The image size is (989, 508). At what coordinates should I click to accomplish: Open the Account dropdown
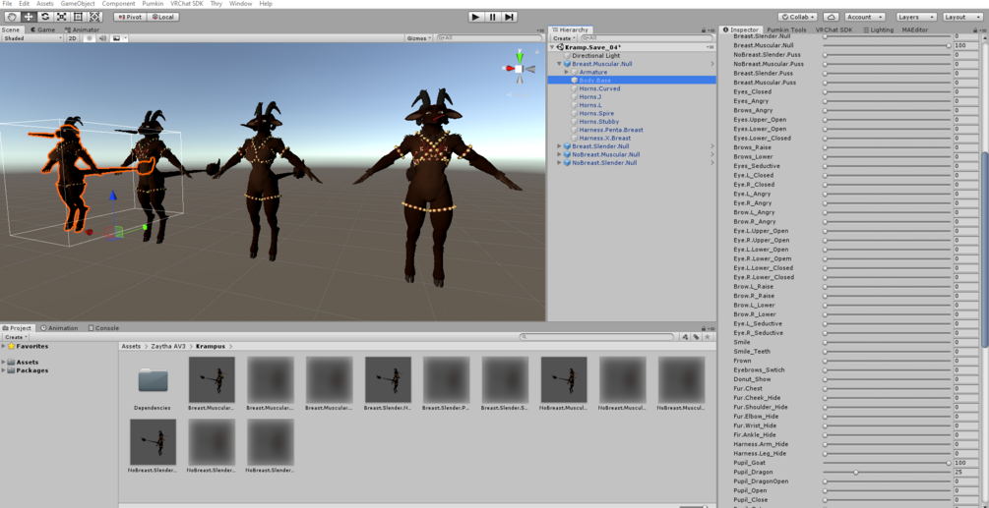point(864,17)
